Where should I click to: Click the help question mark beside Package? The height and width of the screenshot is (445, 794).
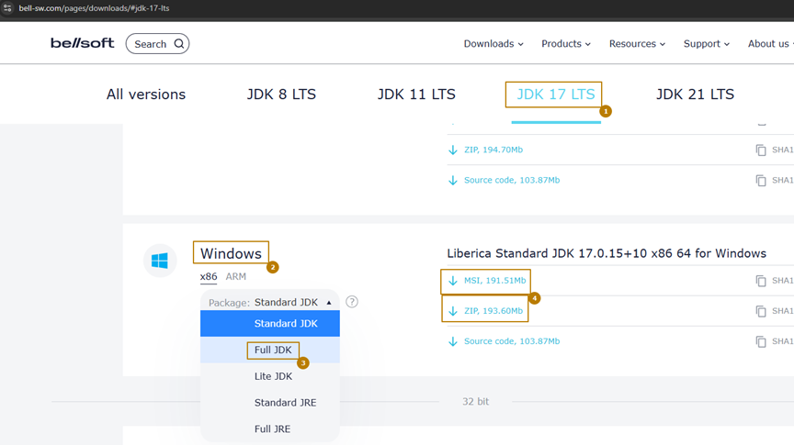[x=352, y=302]
